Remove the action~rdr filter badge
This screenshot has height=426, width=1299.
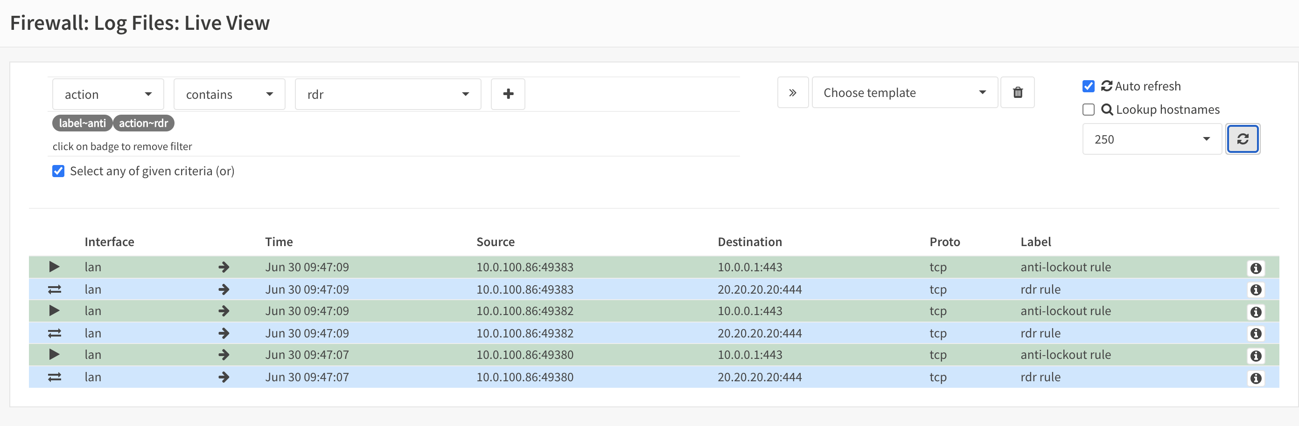pos(143,123)
